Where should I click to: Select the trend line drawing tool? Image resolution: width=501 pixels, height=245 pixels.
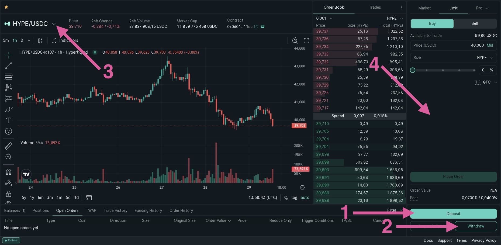9,66
